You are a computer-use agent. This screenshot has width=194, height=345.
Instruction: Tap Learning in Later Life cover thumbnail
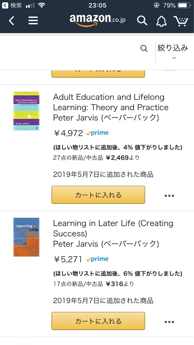pyautogui.click(x=26, y=237)
